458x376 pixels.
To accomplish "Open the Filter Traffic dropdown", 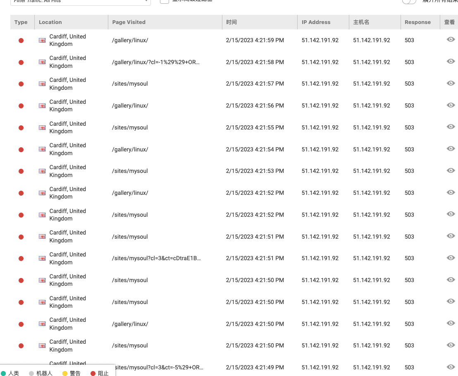I will click(x=80, y=2).
